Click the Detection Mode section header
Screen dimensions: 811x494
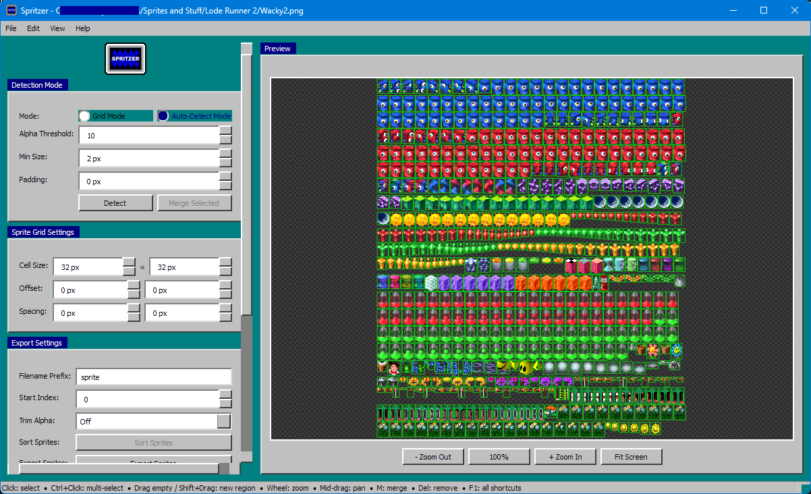[38, 85]
